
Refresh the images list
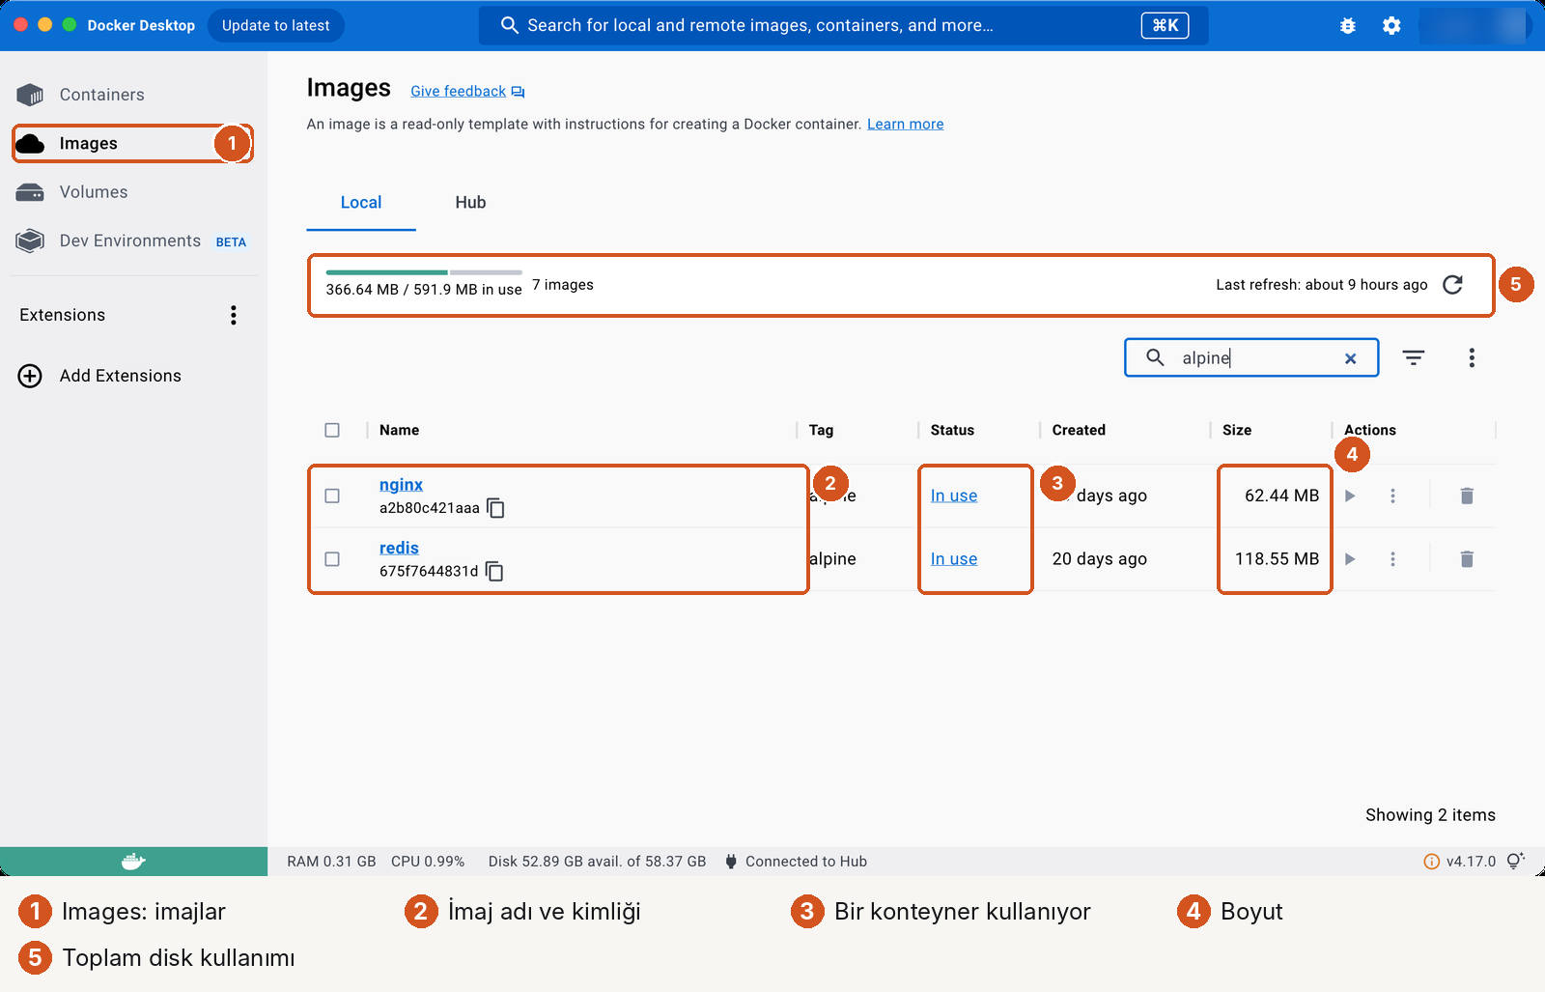[1452, 285]
